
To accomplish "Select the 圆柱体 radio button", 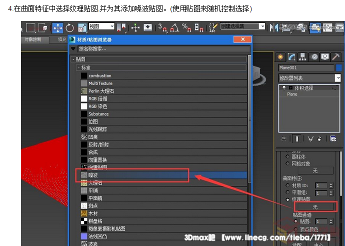I will (x=287, y=156).
